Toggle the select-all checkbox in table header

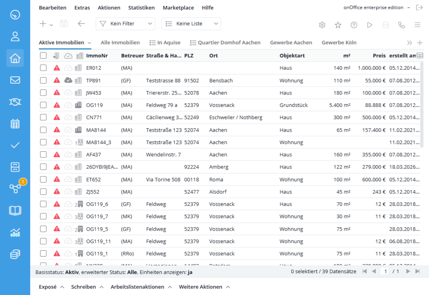43,56
